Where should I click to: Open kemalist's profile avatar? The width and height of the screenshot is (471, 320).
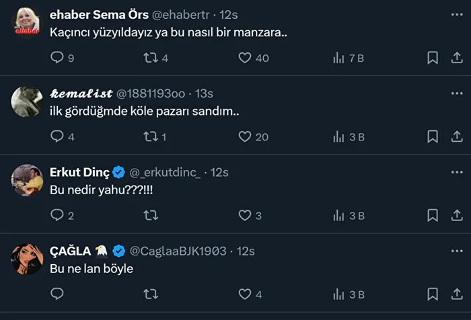pos(28,102)
